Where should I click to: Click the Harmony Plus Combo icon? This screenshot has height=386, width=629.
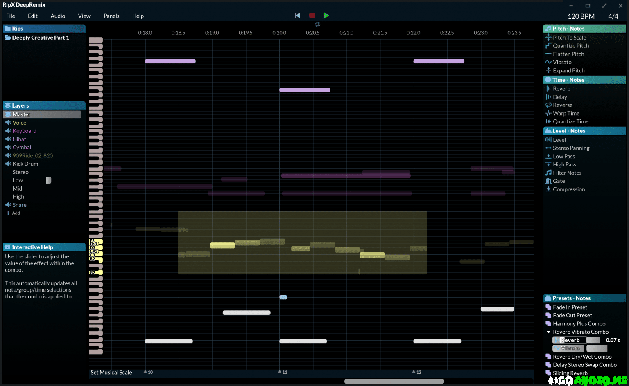[548, 323]
